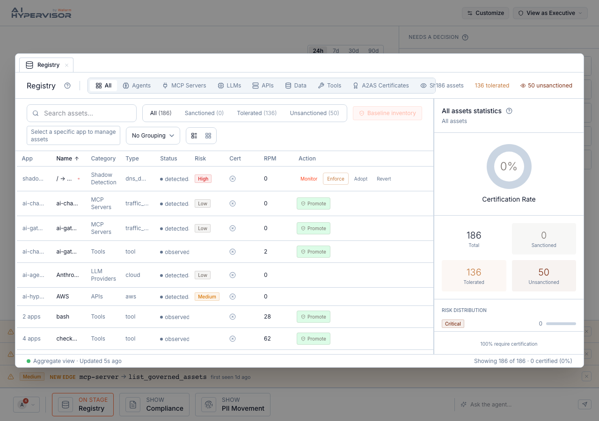
Task: Click Revert in Shadow Detection row
Action: (384, 179)
